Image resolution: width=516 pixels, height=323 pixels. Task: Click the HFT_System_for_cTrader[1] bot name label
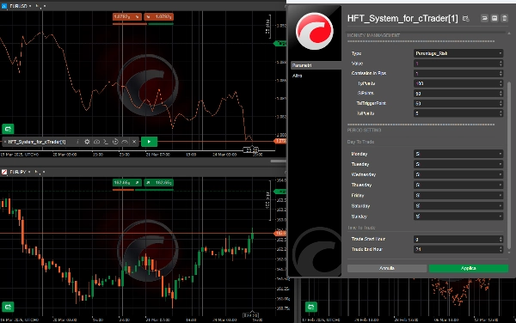coord(37,142)
